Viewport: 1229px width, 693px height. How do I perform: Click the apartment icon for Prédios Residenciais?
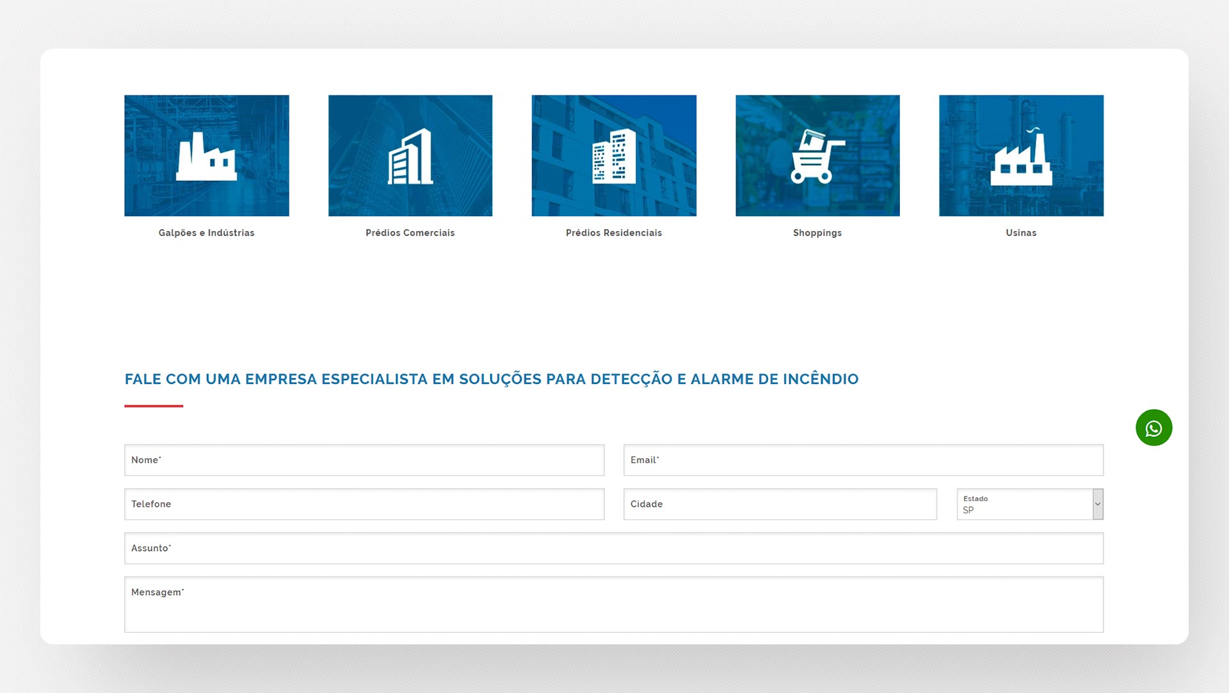tap(614, 156)
